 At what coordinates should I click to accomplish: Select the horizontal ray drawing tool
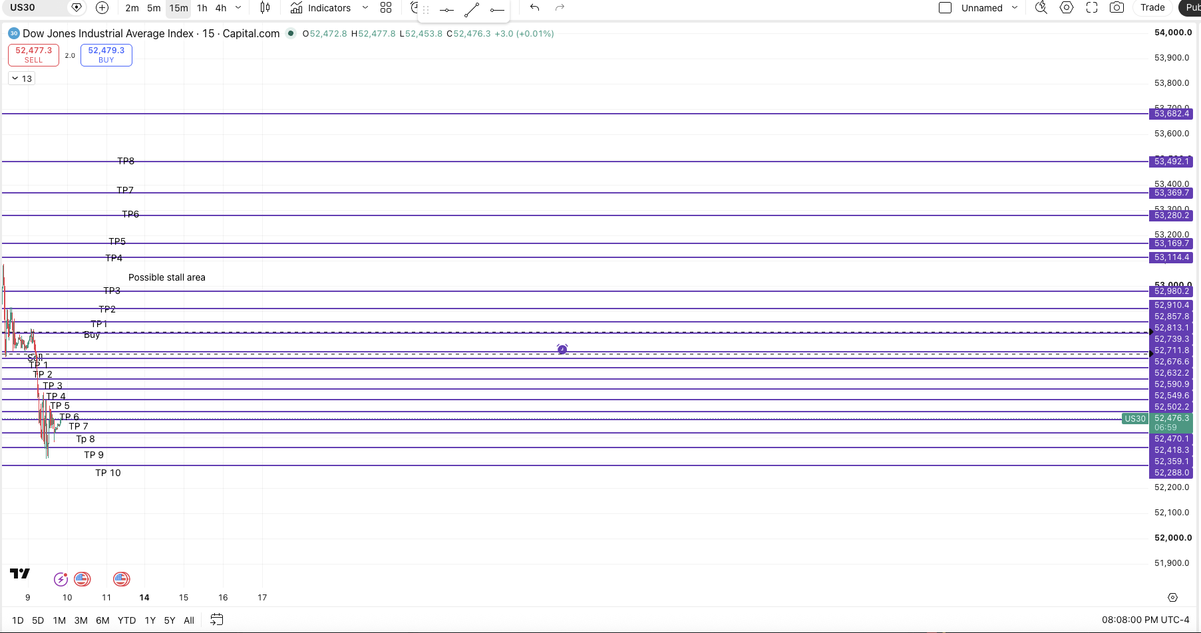pyautogui.click(x=496, y=10)
